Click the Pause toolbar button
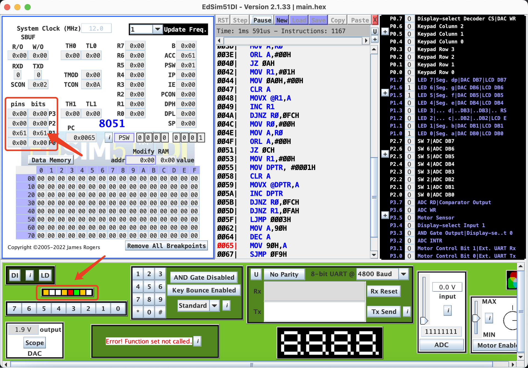The image size is (528, 368). pyautogui.click(x=262, y=20)
